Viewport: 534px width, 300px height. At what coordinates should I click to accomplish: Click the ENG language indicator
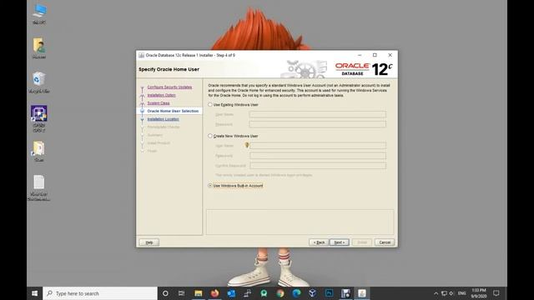point(461,293)
